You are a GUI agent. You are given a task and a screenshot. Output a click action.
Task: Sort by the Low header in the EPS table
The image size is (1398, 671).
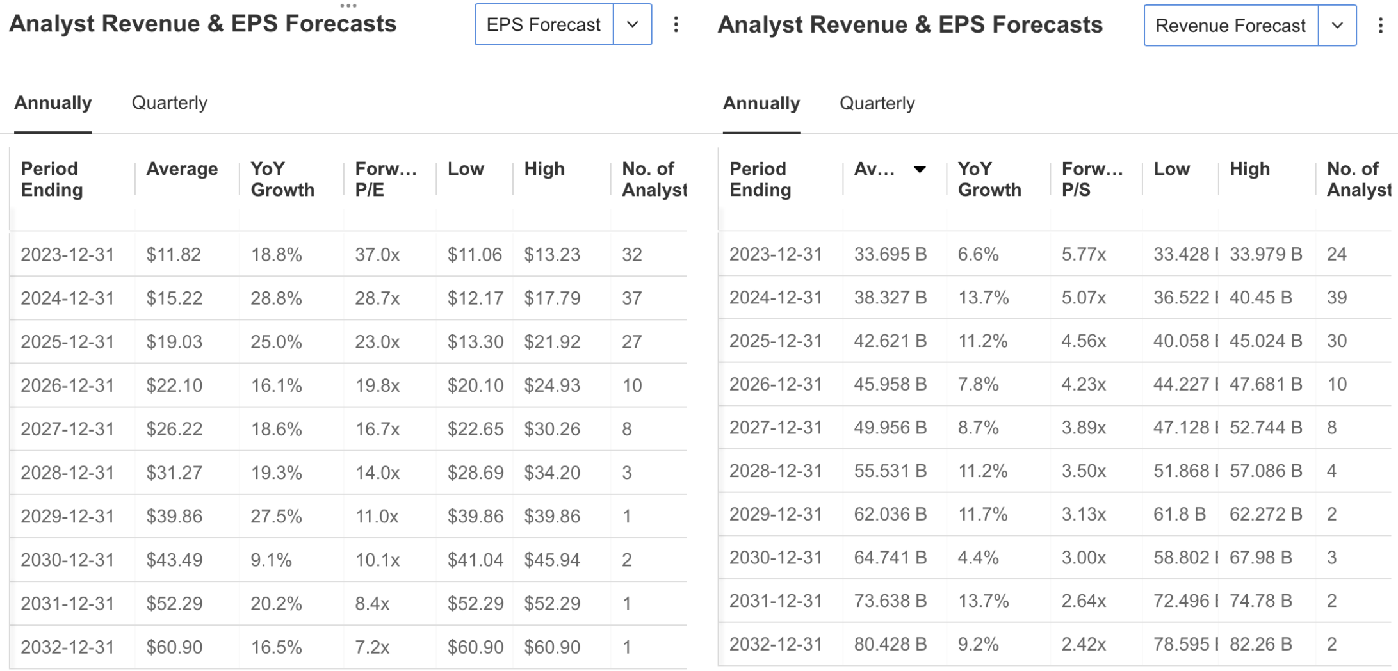(466, 169)
